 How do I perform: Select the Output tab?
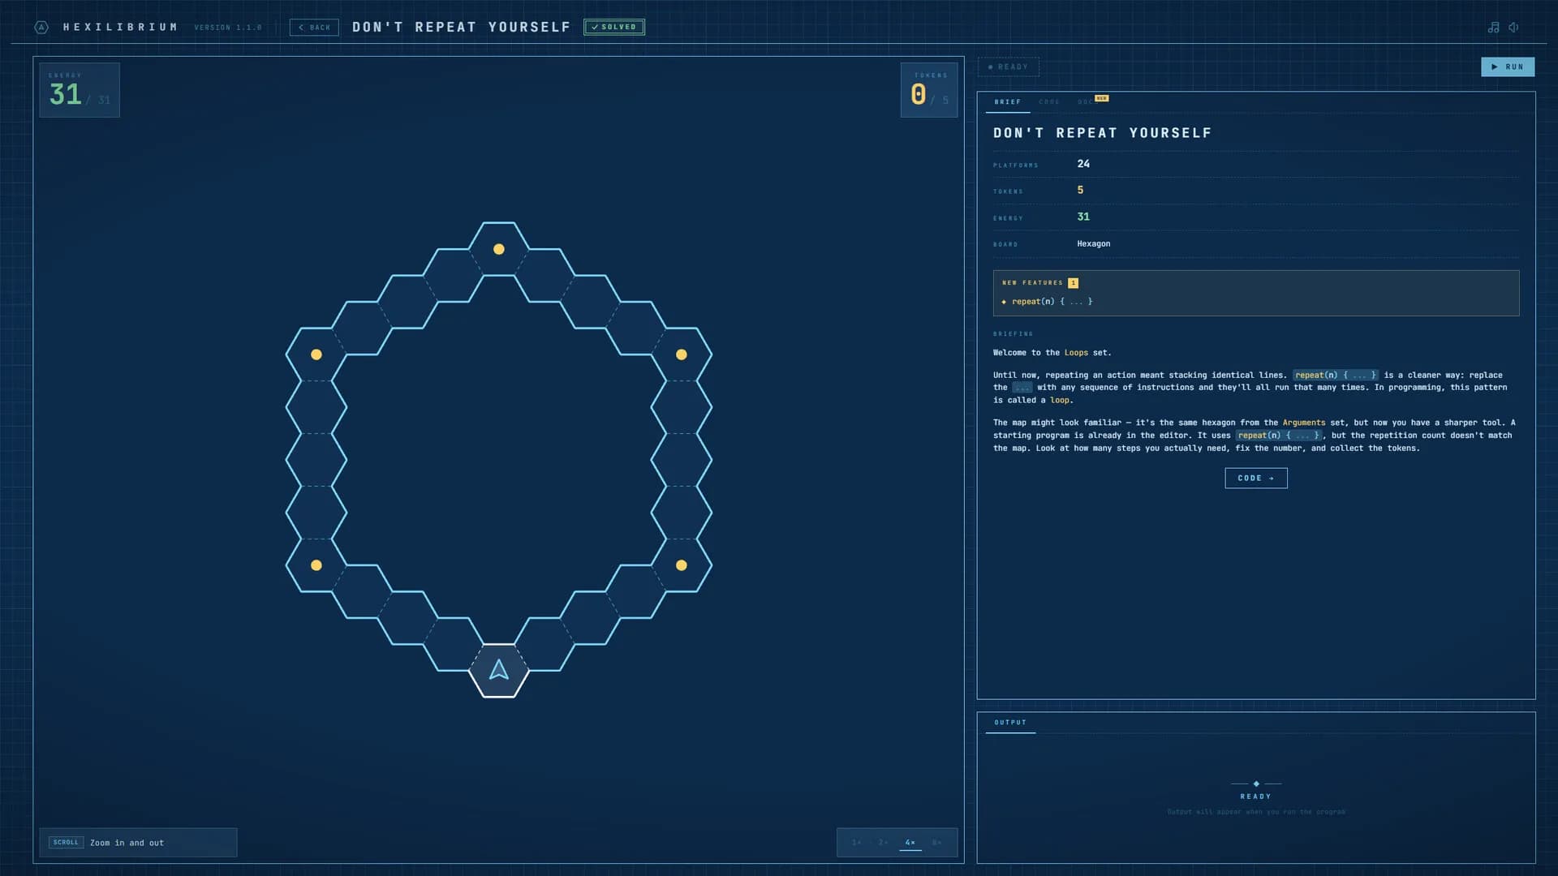(1010, 723)
